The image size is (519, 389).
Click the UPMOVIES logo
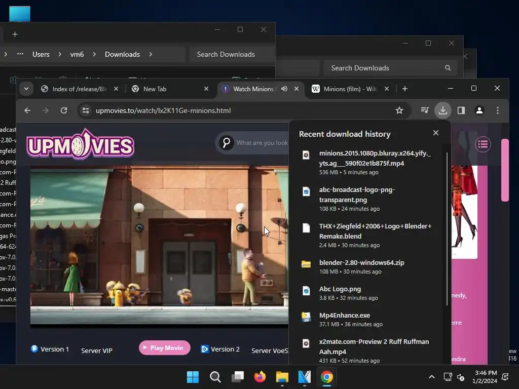tap(81, 144)
